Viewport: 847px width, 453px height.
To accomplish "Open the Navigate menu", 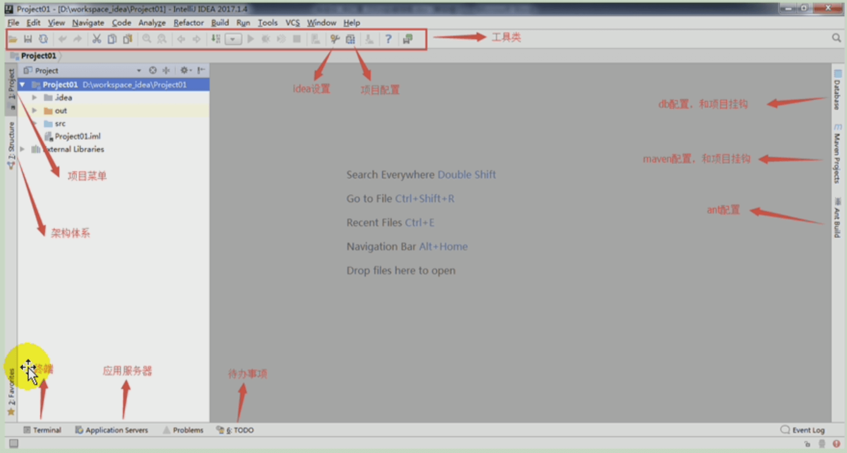I will tap(88, 23).
